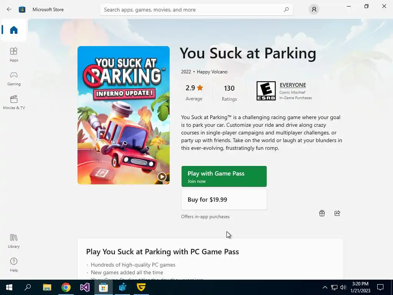Open the Windows Start menu
Screen dimensions: 393x295
click(x=9, y=287)
